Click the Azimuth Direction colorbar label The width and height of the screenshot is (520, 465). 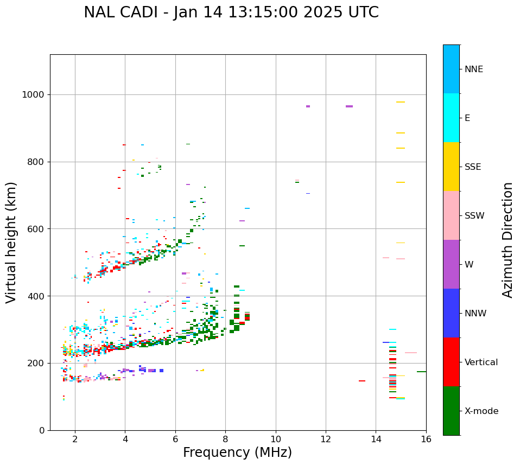(508, 240)
